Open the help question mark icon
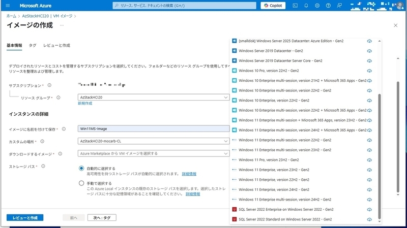 (x=328, y=6)
